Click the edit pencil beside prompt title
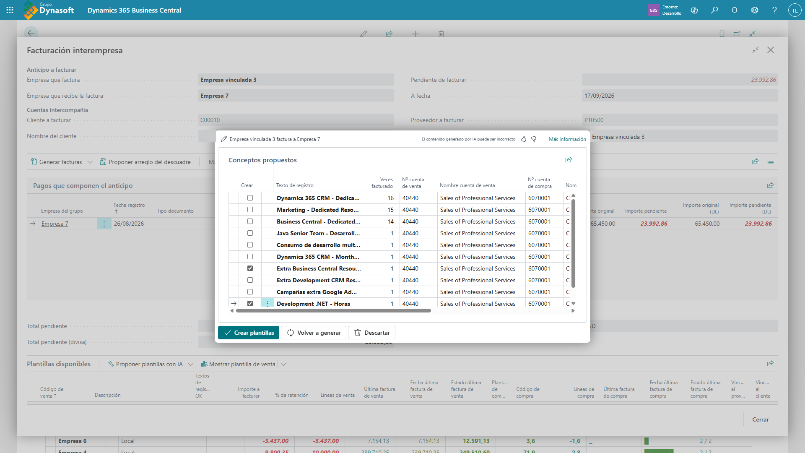The height and width of the screenshot is (453, 805). [x=224, y=139]
